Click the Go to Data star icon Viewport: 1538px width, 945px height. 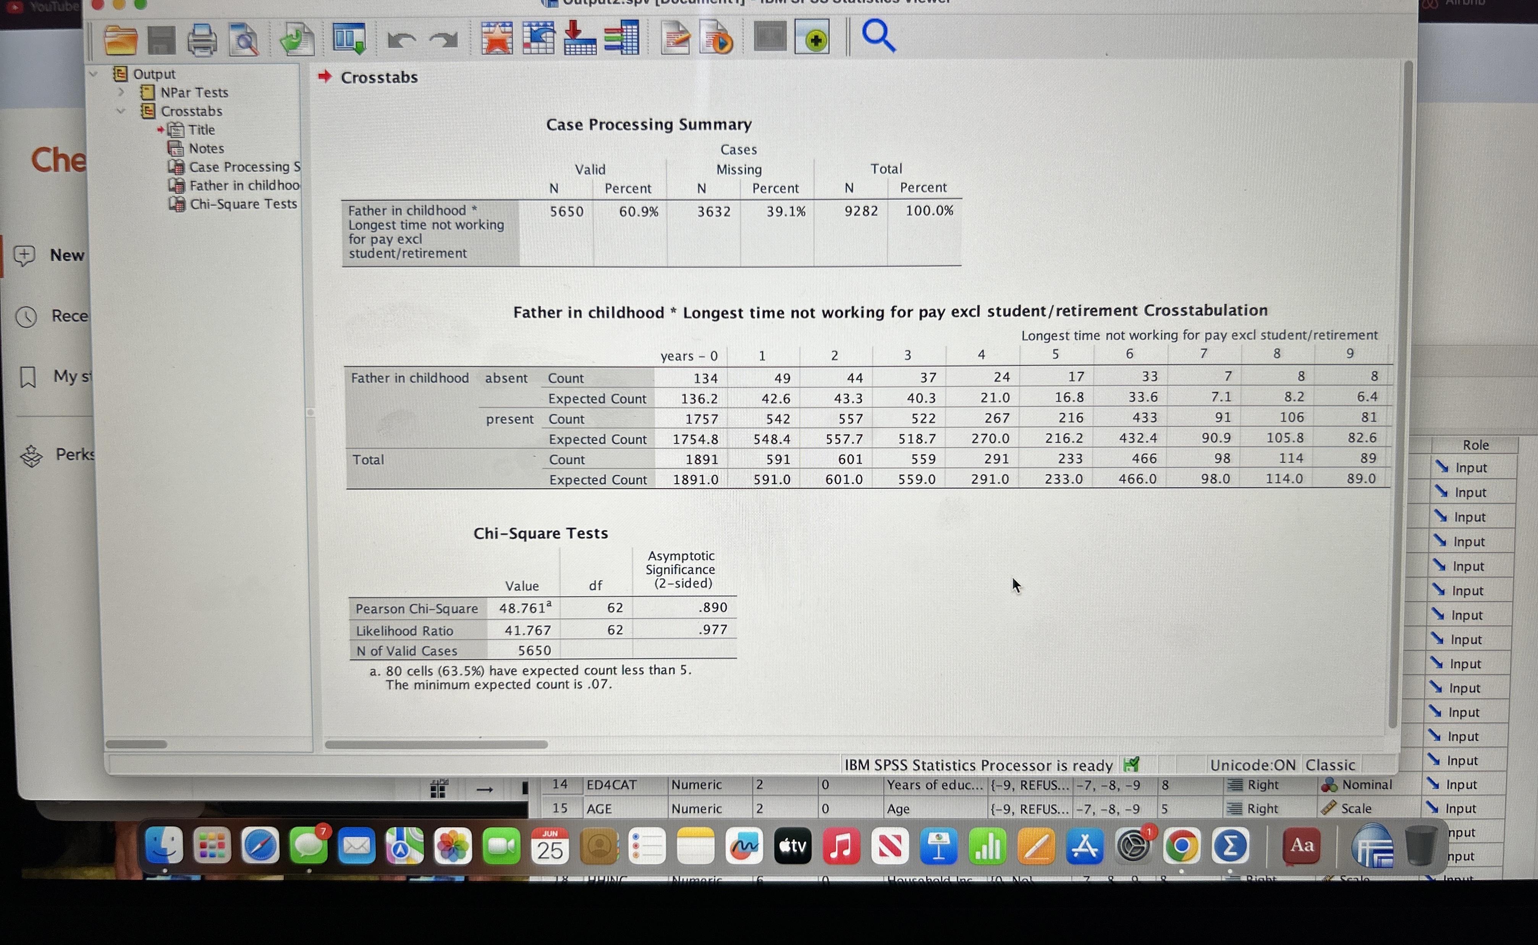(x=496, y=39)
